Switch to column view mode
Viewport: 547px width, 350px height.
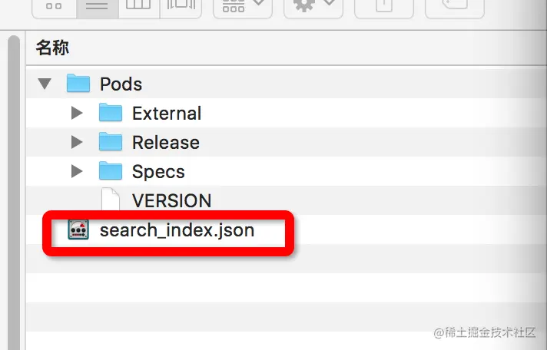pyautogui.click(x=139, y=6)
